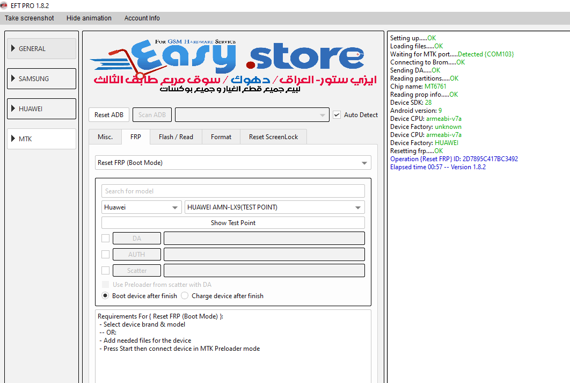
Task: Click the Scatter file path field
Action: (x=264, y=271)
